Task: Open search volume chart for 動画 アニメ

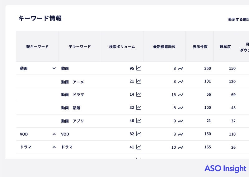Action: point(139,81)
